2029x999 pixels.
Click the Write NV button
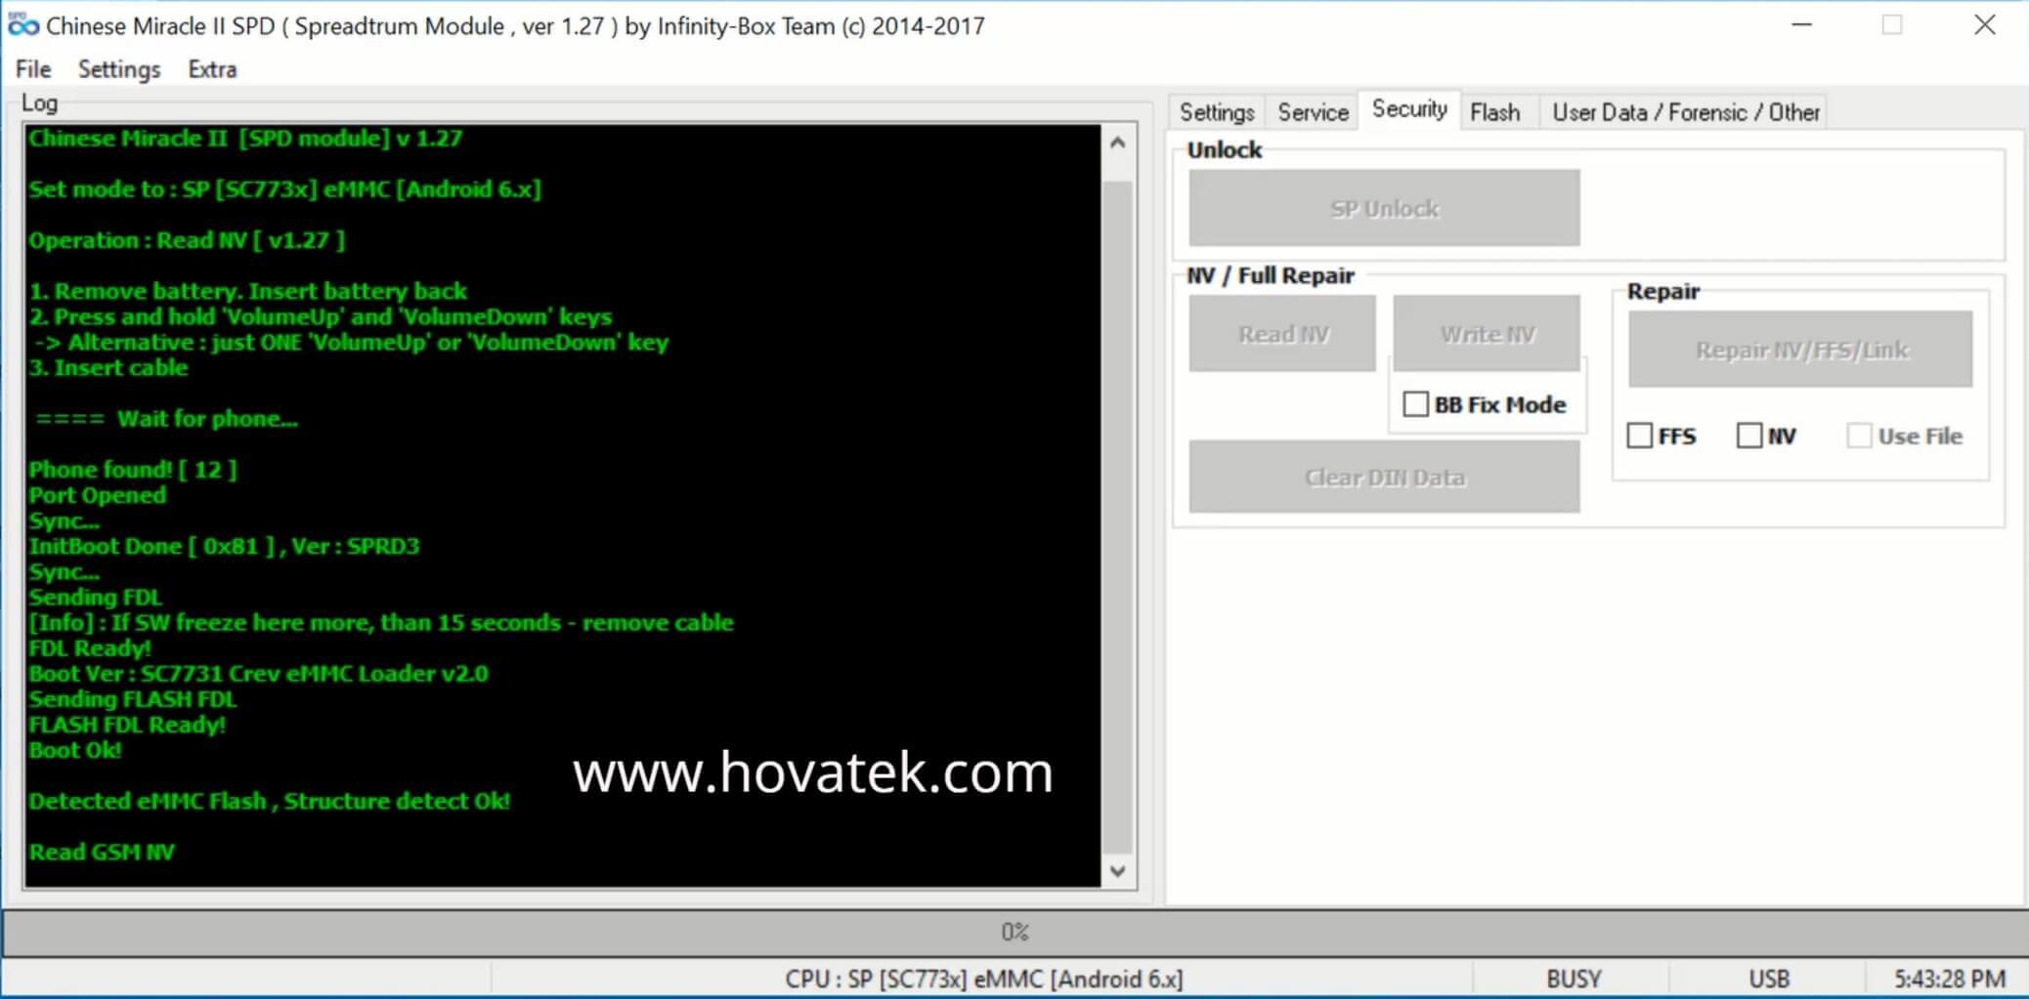tap(1487, 334)
